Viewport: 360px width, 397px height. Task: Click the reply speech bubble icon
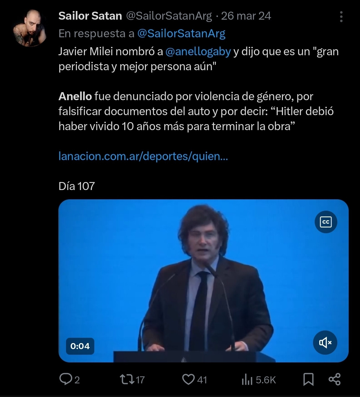click(x=65, y=379)
